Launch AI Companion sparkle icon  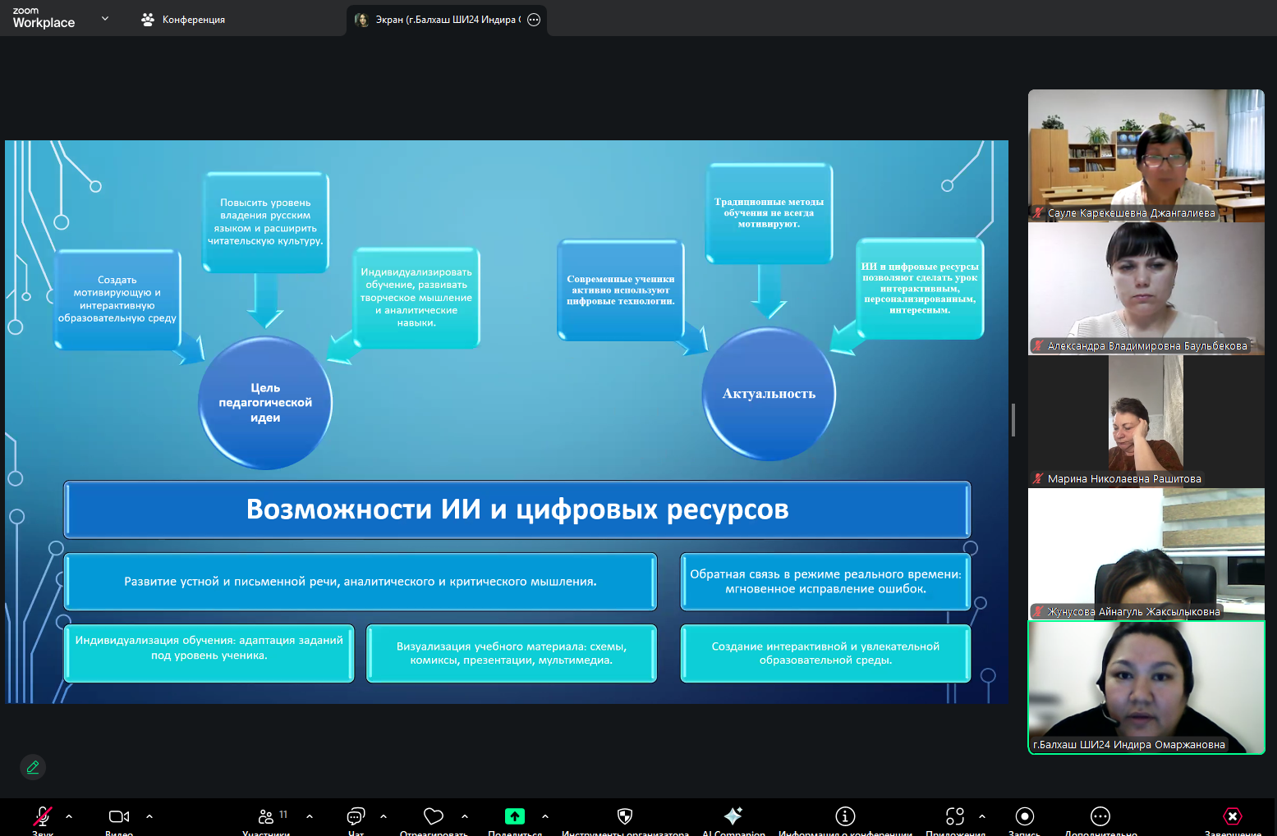pyautogui.click(x=733, y=815)
